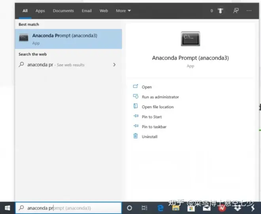Click the Open file location icon
261x214 pixels.
[136, 106]
